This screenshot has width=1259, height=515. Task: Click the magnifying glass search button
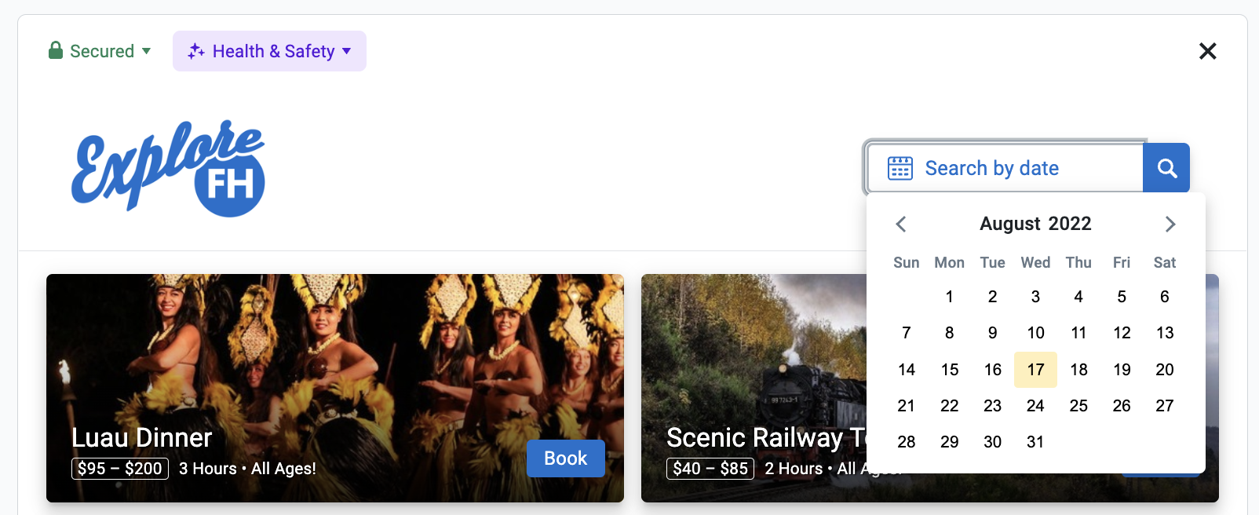point(1166,168)
